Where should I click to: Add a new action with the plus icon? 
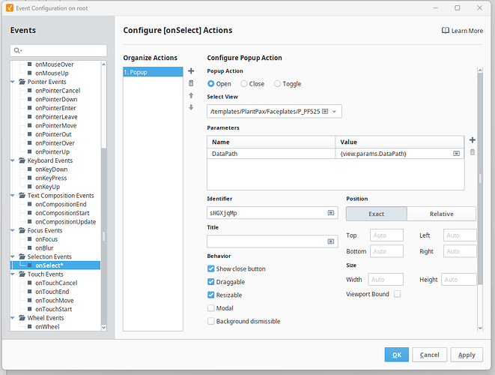tap(191, 71)
